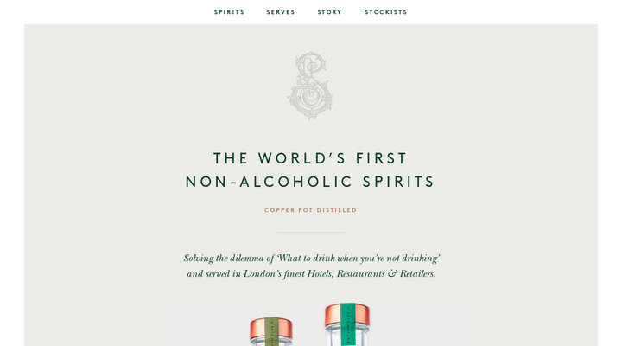
Task: Click the italic ampersand before Retailers
Action: point(392,274)
